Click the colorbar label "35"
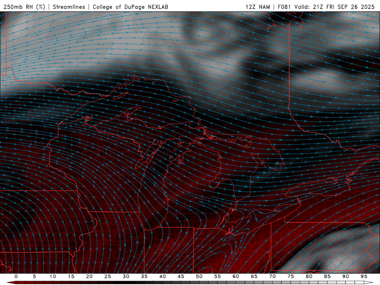Image resolution: width=380 pixels, height=285 pixels. click(144, 276)
